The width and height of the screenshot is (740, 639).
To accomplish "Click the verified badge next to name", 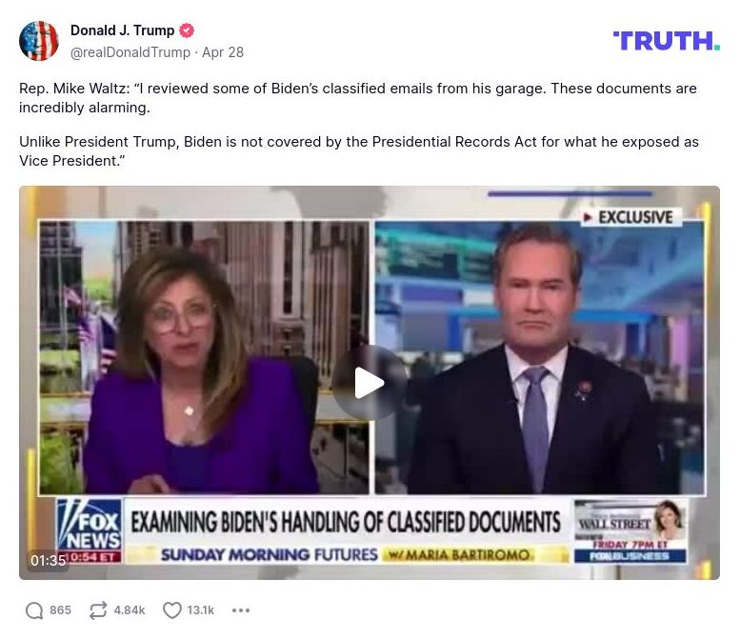I will pos(187,30).
